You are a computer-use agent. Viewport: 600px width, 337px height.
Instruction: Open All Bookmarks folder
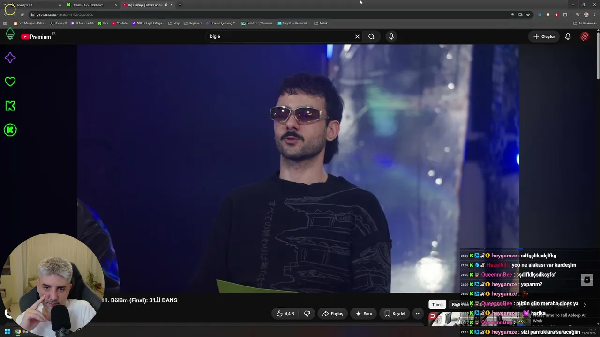coord(585,23)
